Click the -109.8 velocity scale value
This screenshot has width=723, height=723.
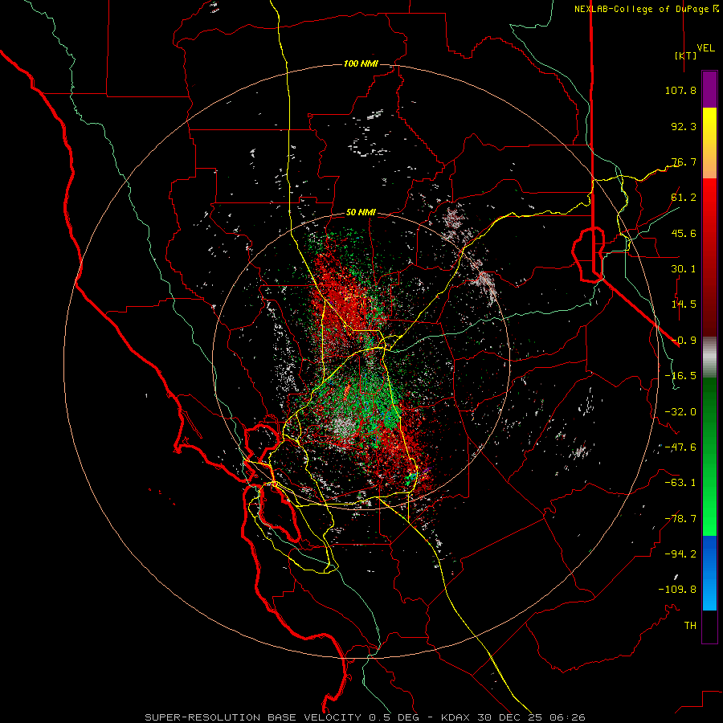(677, 590)
